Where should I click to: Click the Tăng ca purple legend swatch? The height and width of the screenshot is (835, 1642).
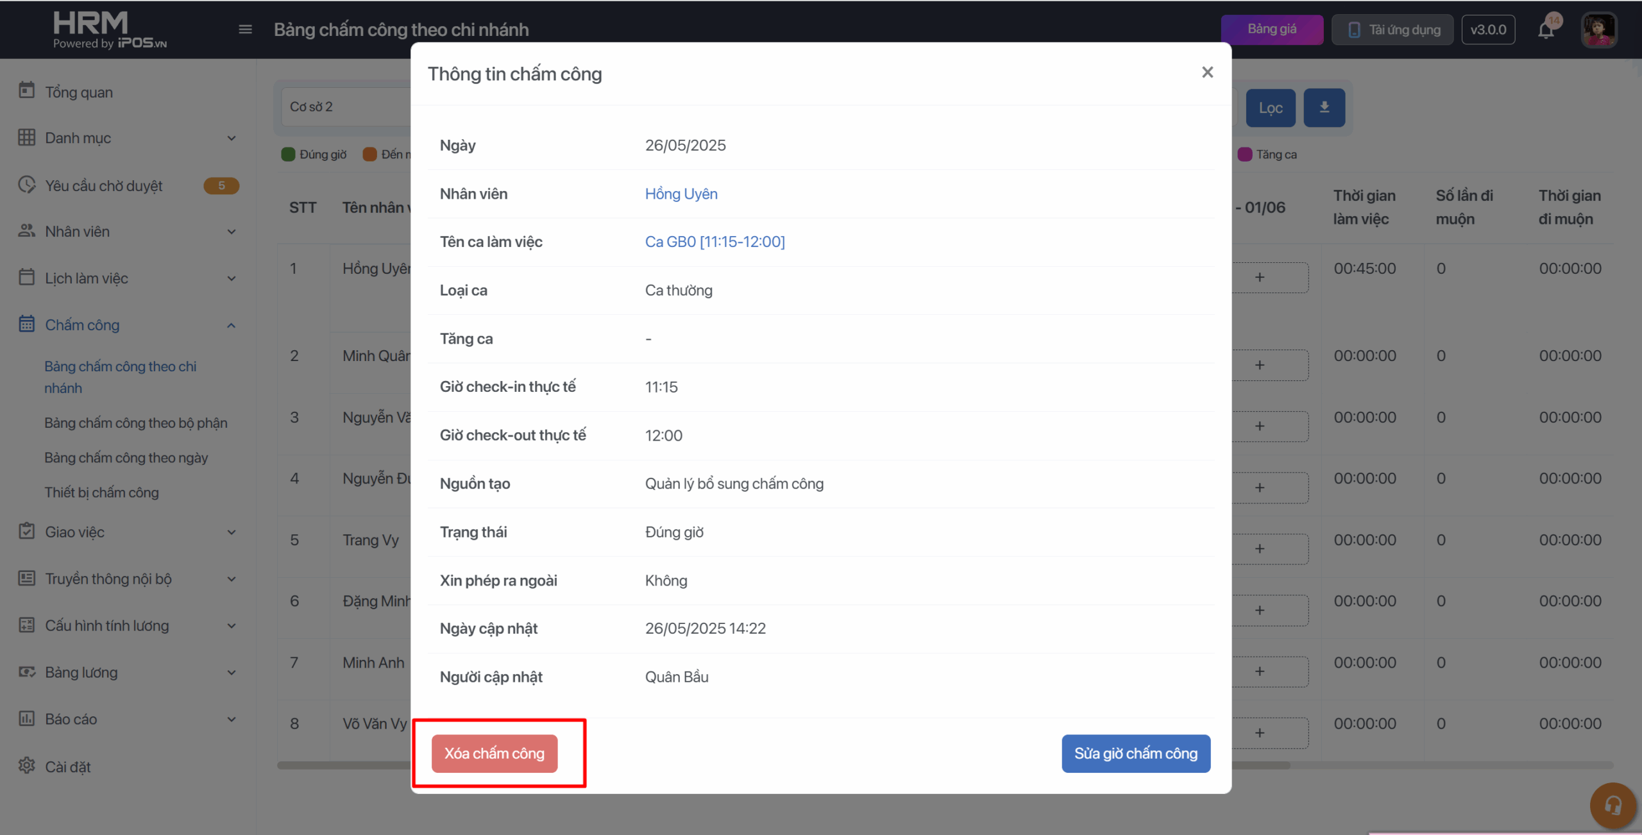tap(1244, 155)
